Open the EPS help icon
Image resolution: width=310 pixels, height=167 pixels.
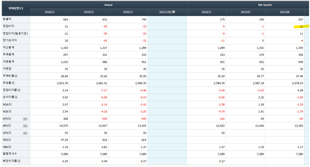pyautogui.click(x=10, y=119)
